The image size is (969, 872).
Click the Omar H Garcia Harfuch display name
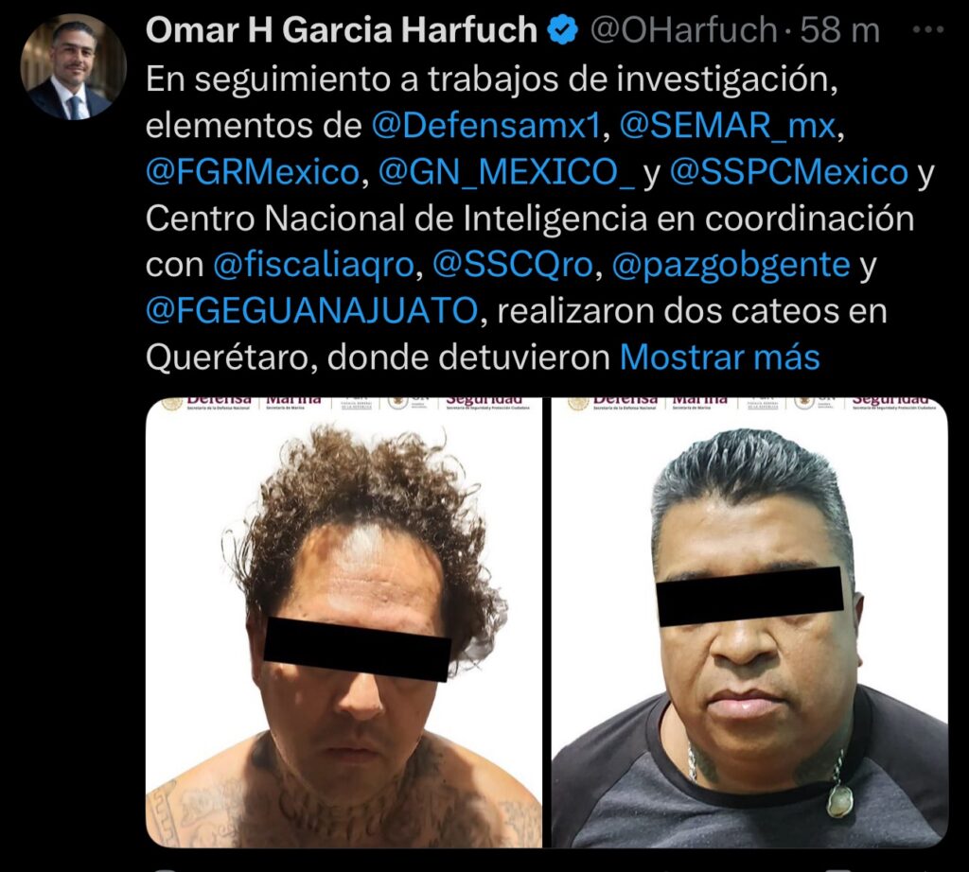pyautogui.click(x=342, y=30)
